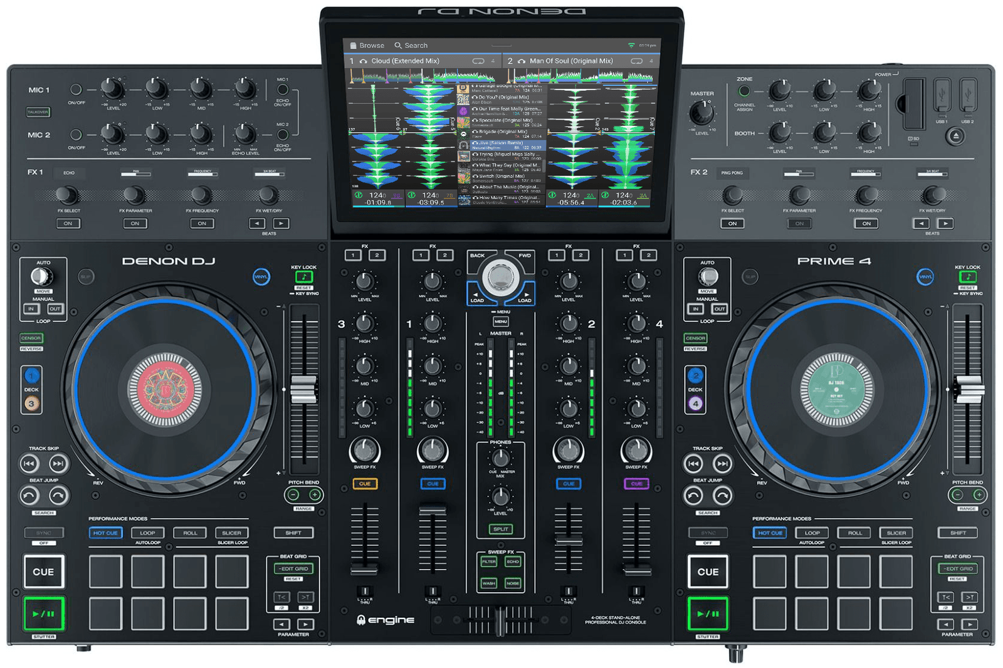Select 'Speculate (Original Mix)' in the track list
Viewport: 1003px width, 668px height.
click(x=501, y=122)
